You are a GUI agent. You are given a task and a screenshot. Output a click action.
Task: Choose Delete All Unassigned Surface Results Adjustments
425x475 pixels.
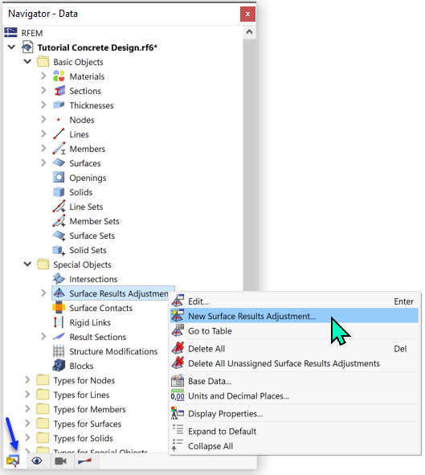(295, 363)
